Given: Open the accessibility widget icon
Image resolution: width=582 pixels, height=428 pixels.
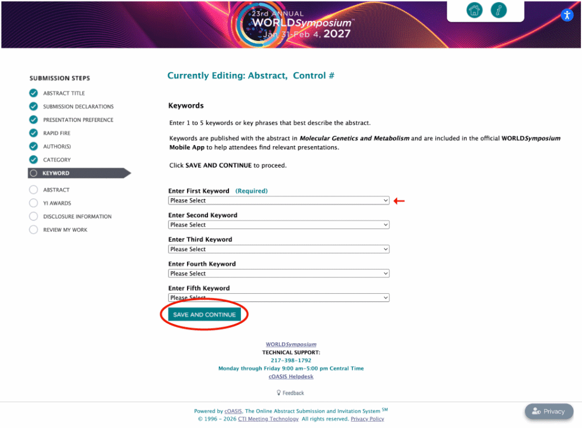Looking at the screenshot, I should (x=567, y=15).
